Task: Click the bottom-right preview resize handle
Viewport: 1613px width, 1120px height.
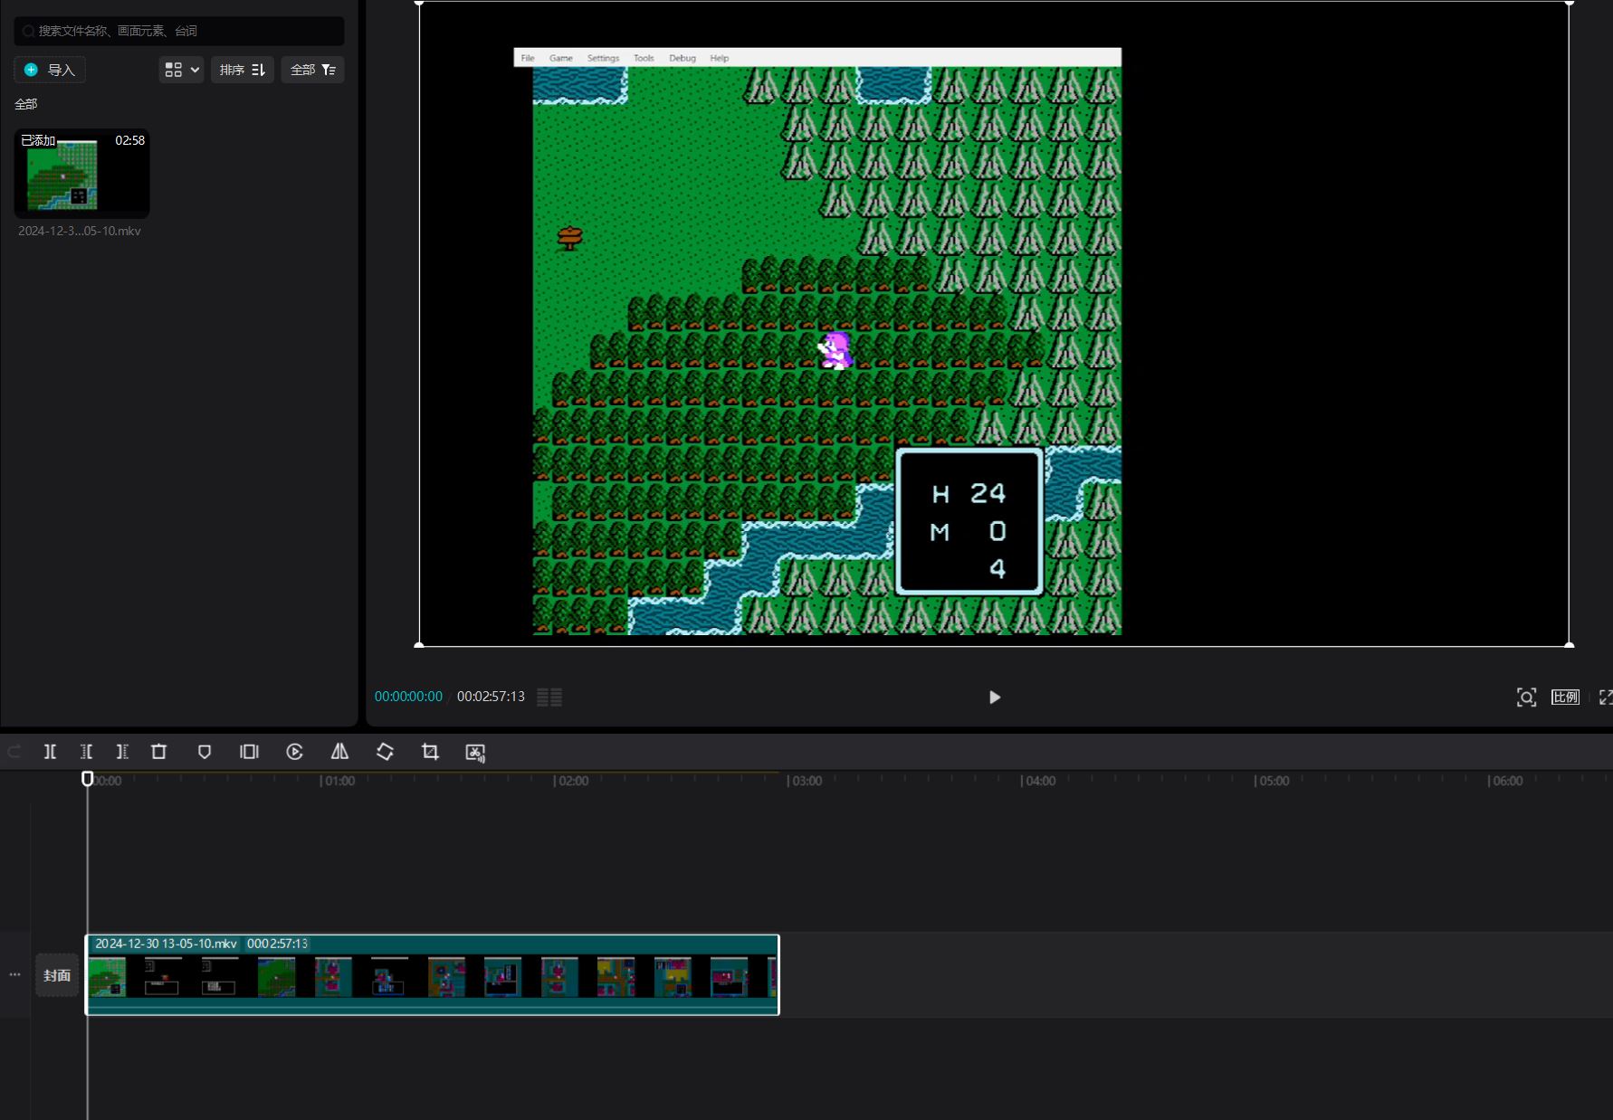Action: 1569,645
